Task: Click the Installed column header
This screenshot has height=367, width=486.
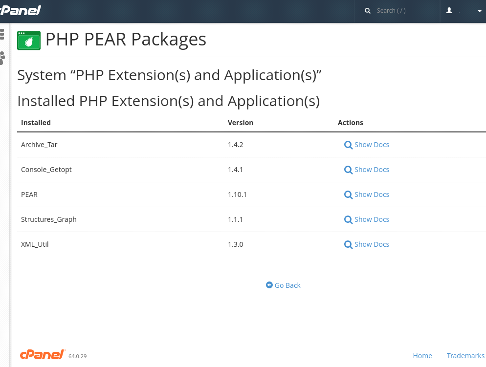Action: coord(36,123)
